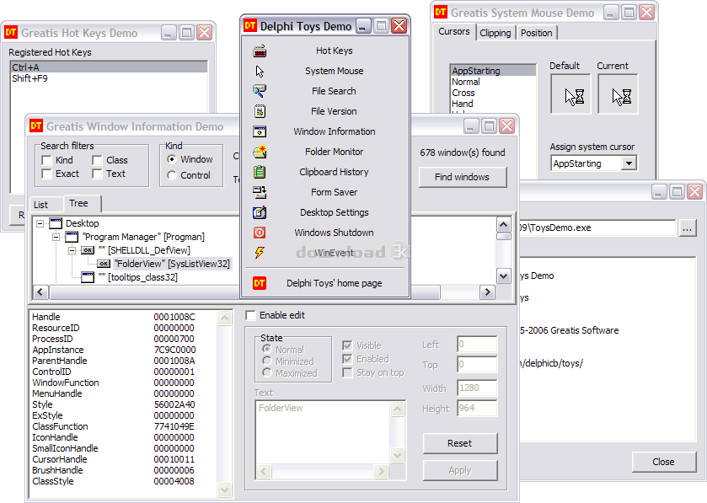
Task: Click the Windows Shutdown icon
Action: click(x=260, y=233)
